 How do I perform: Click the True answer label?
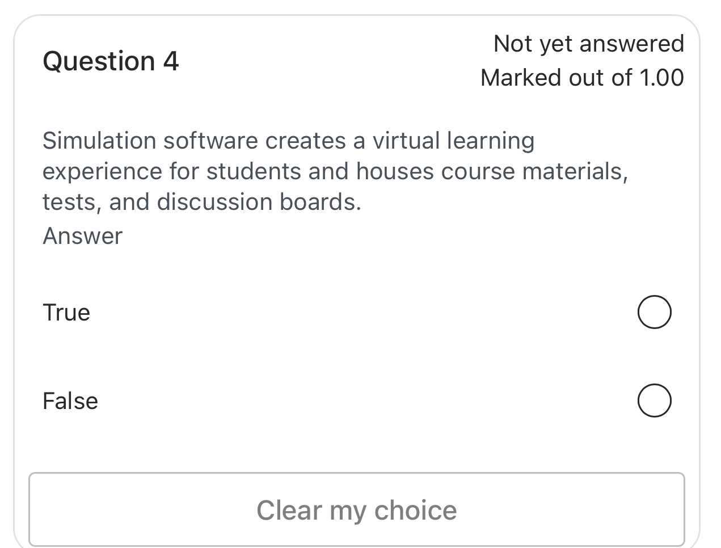(66, 312)
